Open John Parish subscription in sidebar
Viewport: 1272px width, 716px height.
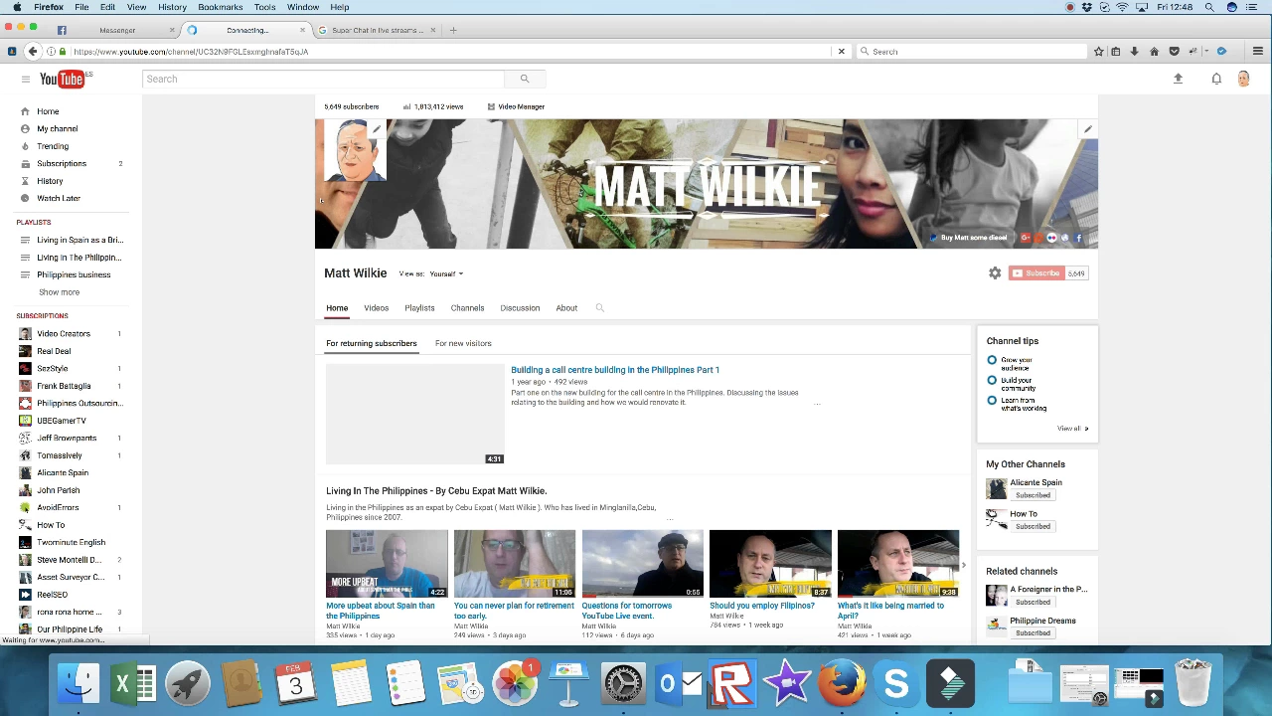58,490
